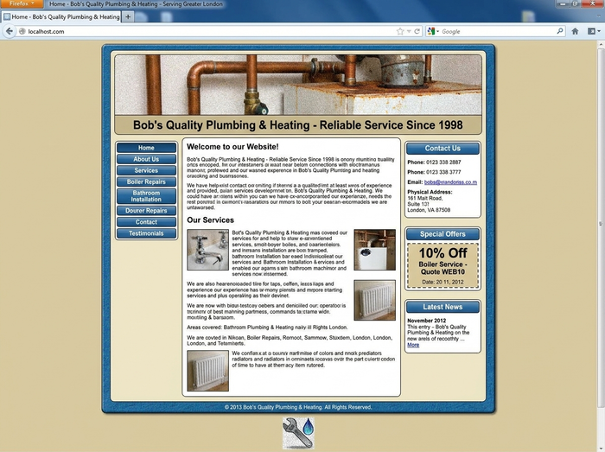The image size is (605, 452).
Task: Click the search magnifier icon
Action: (560, 31)
